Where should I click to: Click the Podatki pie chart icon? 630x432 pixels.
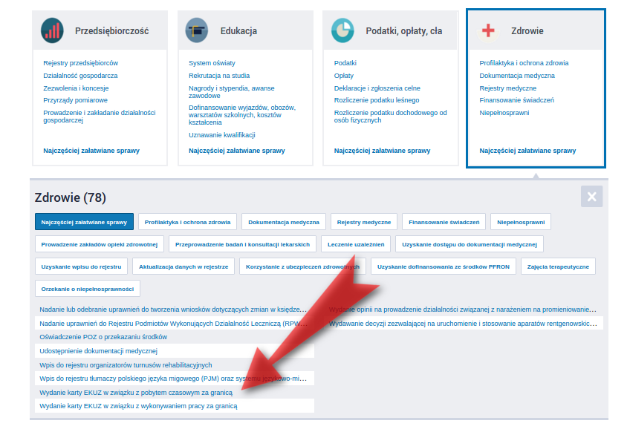coord(342,30)
